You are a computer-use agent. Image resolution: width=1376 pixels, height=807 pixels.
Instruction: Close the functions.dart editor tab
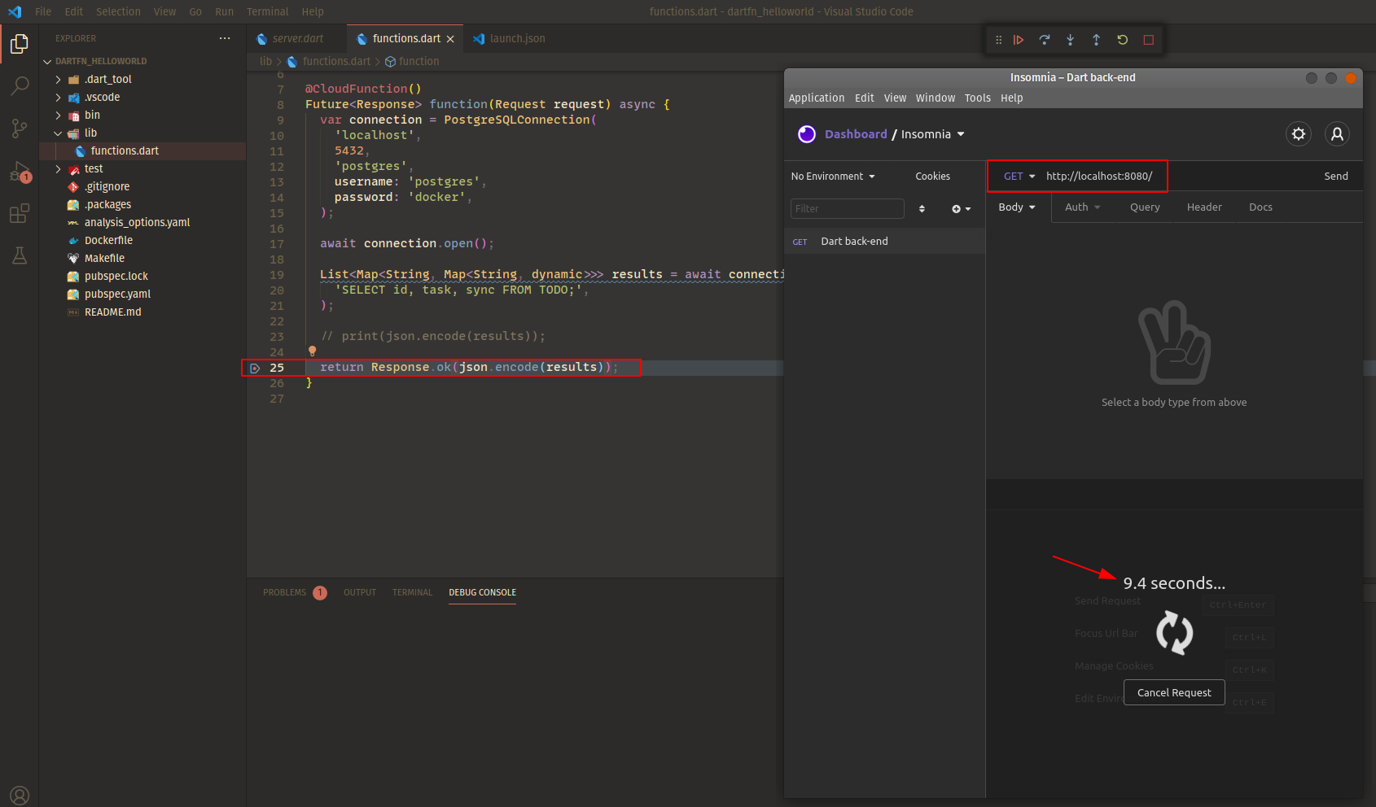pyautogui.click(x=450, y=39)
